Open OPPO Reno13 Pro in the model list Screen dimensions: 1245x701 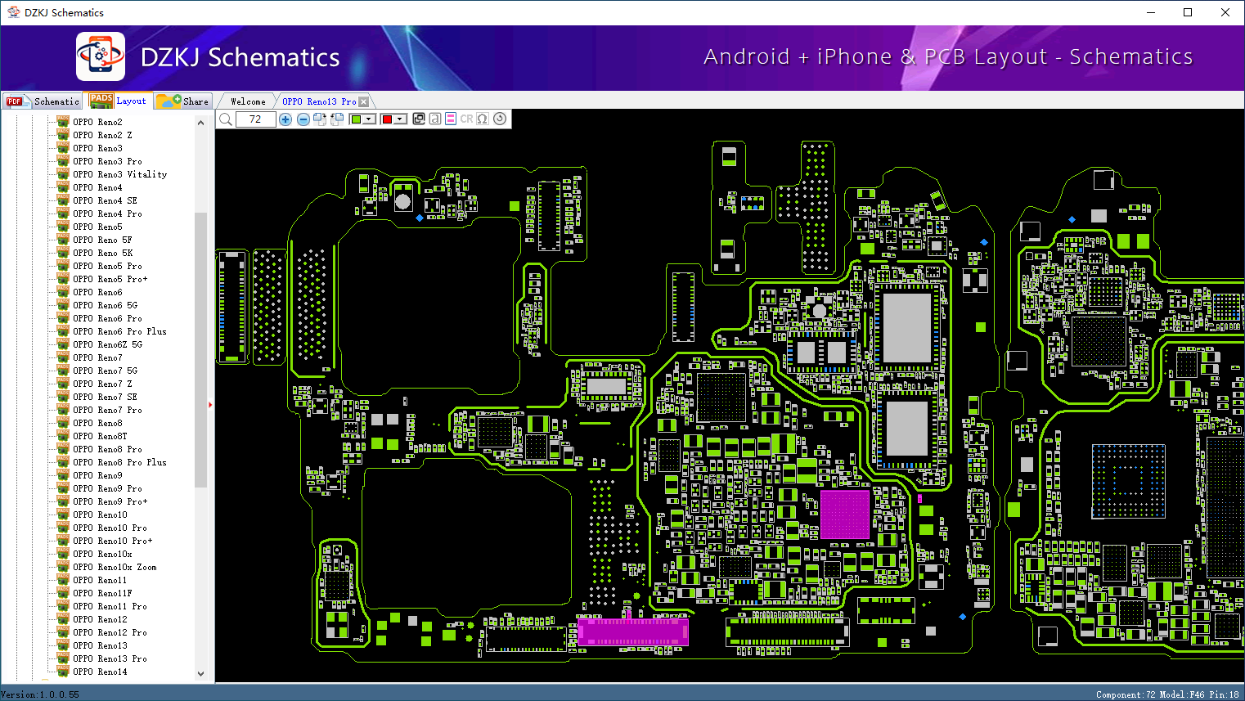tap(110, 658)
